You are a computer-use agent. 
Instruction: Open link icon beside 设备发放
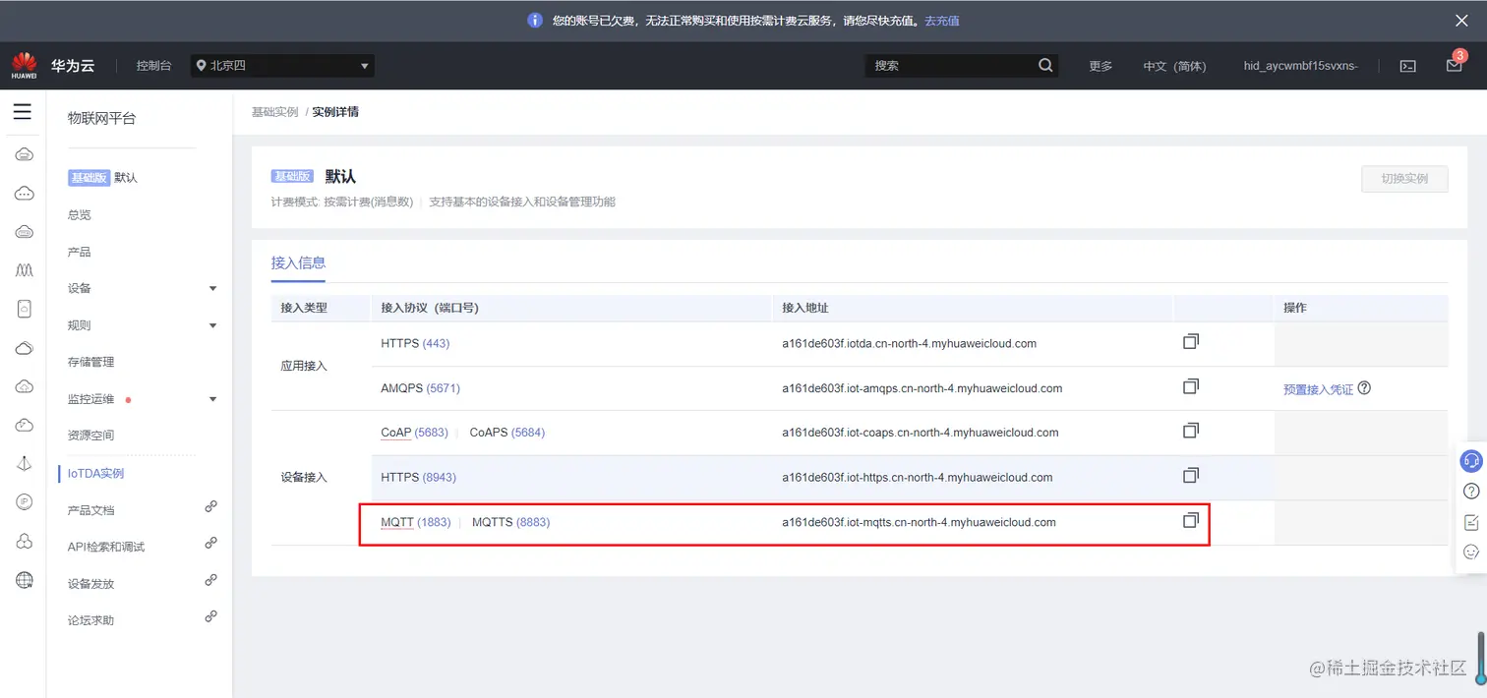[210, 580]
